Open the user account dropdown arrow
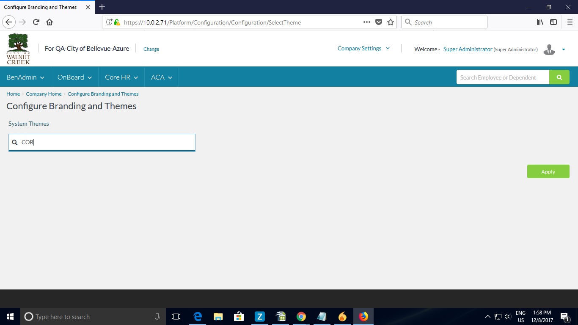This screenshot has width=578, height=325. point(563,50)
